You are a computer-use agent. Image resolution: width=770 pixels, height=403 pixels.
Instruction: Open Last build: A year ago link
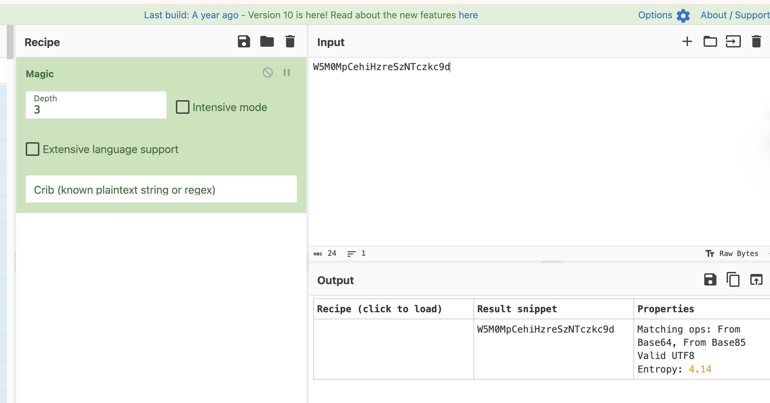191,15
